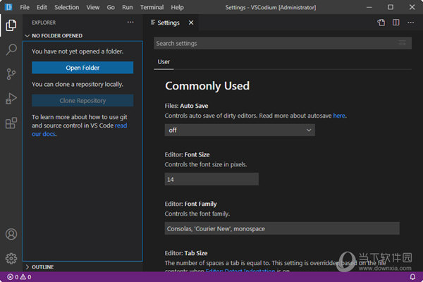Image resolution: width=423 pixels, height=282 pixels.
Task: Open the autosave 'here' link
Action: click(339, 116)
